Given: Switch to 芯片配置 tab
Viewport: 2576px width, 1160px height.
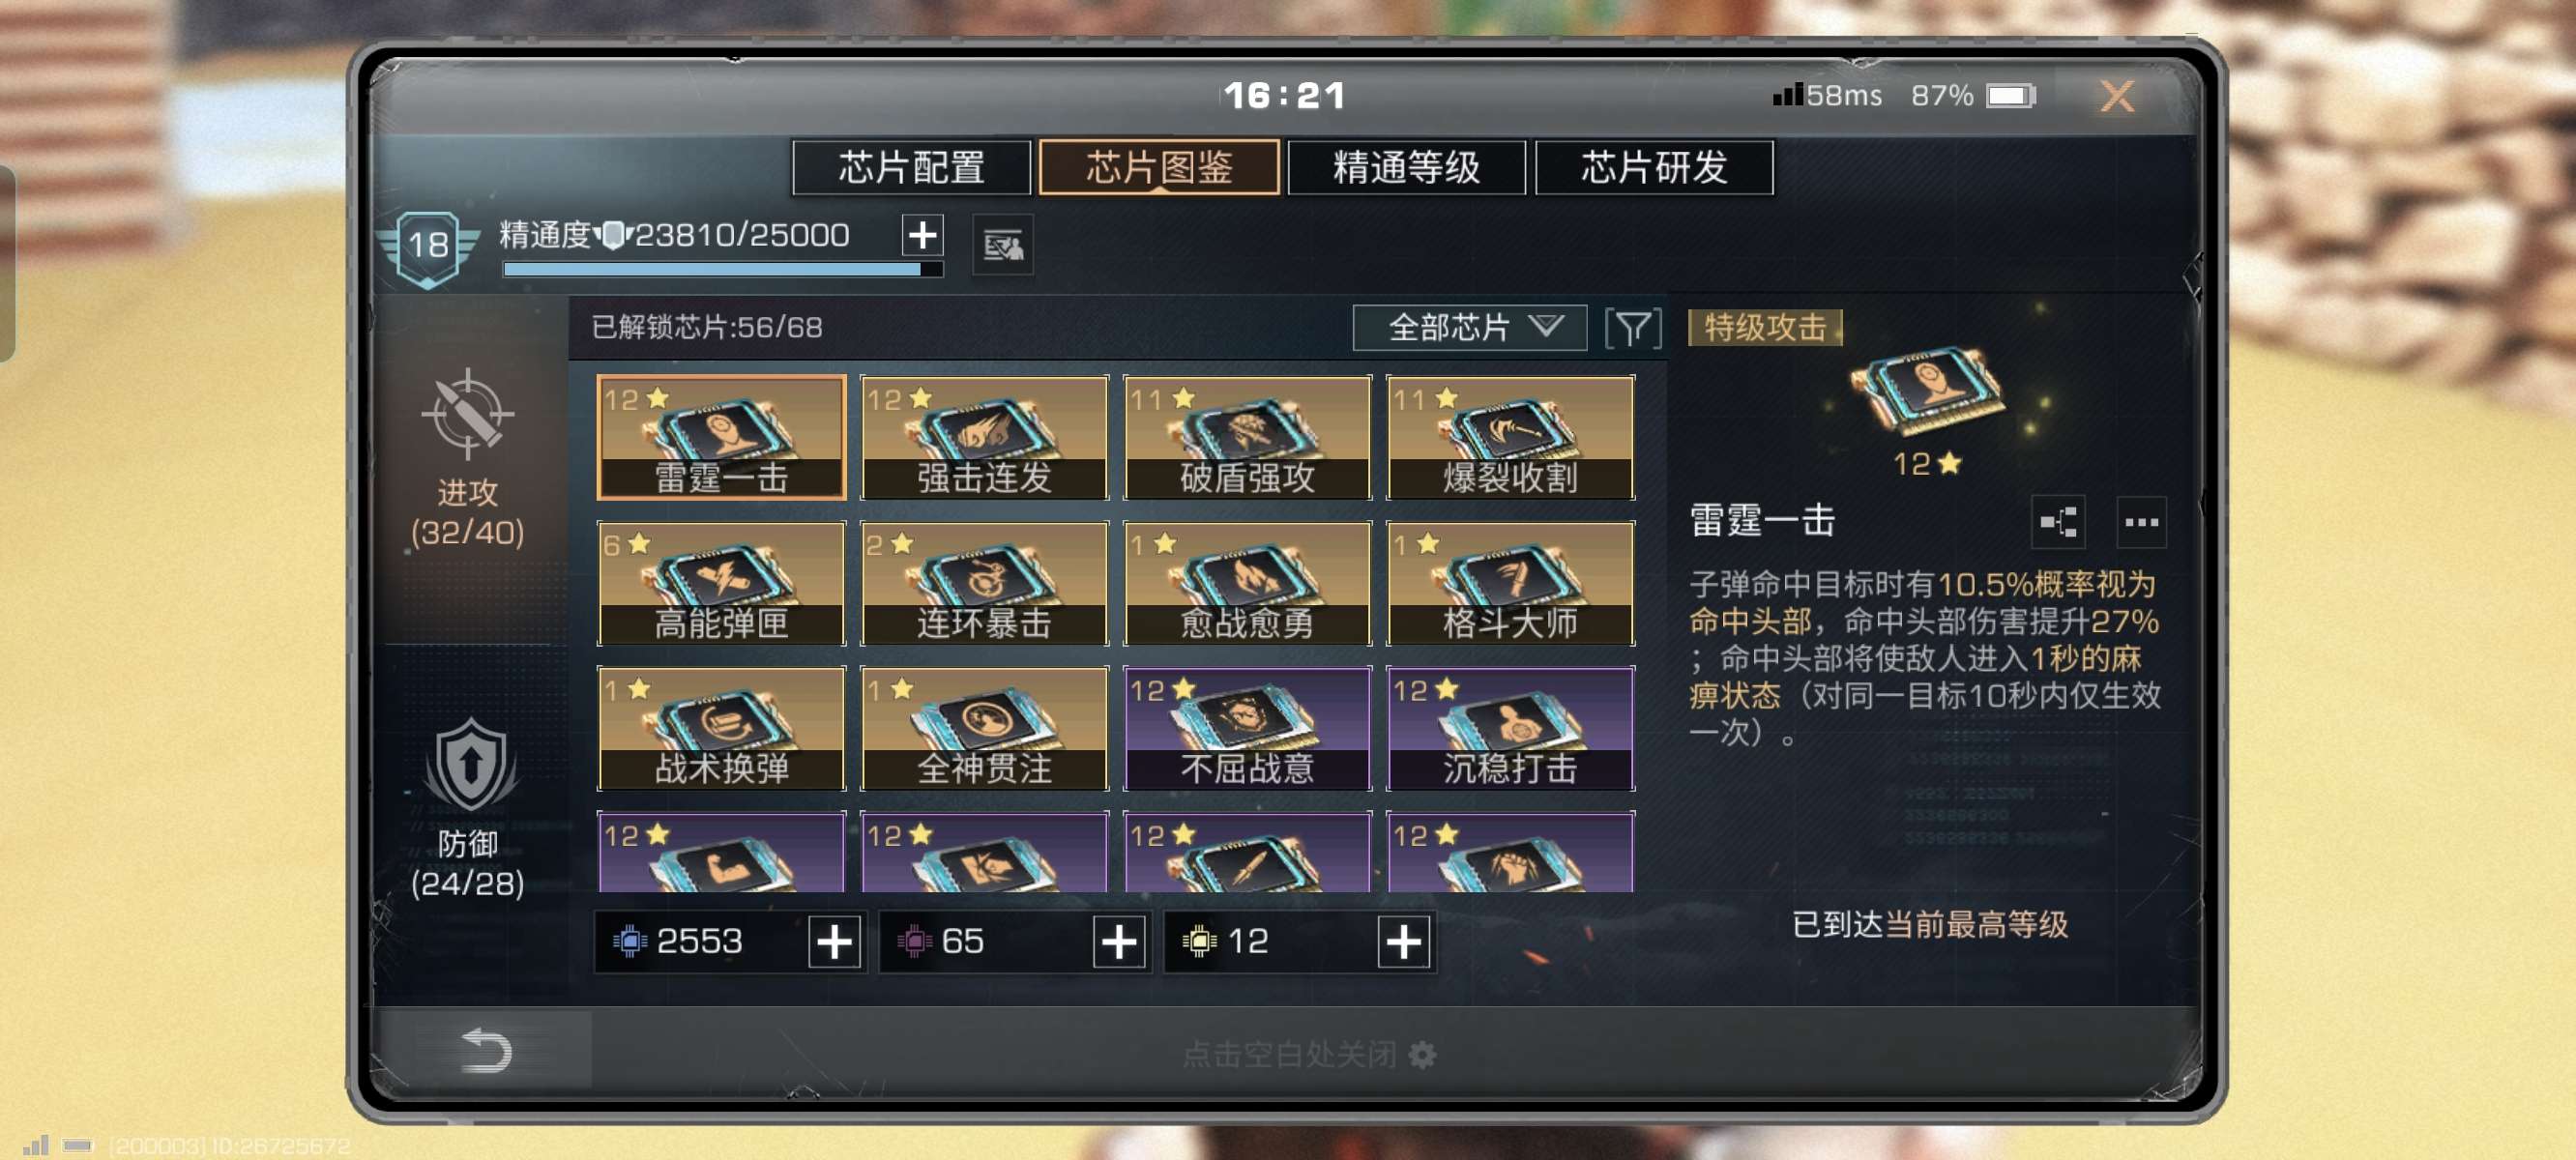Looking at the screenshot, I should [911, 167].
